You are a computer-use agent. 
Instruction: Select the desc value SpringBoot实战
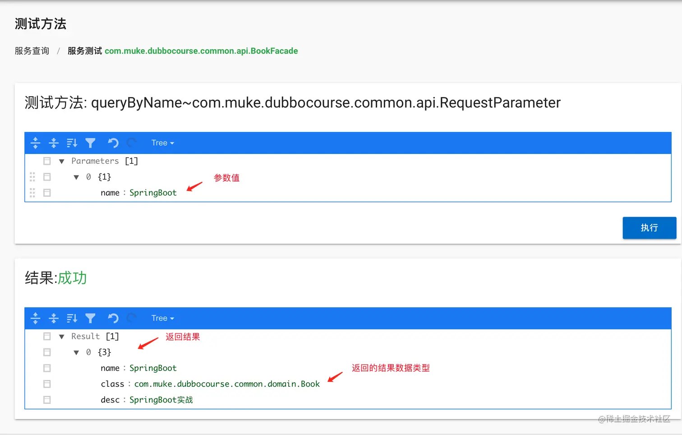[x=161, y=400]
